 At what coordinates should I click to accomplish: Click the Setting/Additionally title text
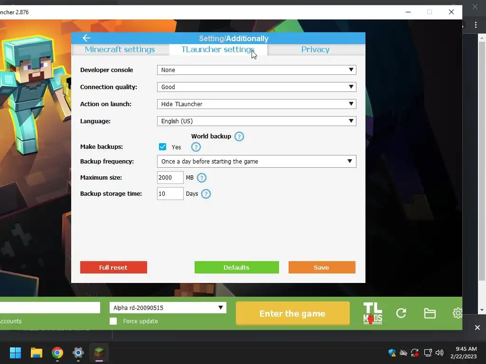pos(234,38)
